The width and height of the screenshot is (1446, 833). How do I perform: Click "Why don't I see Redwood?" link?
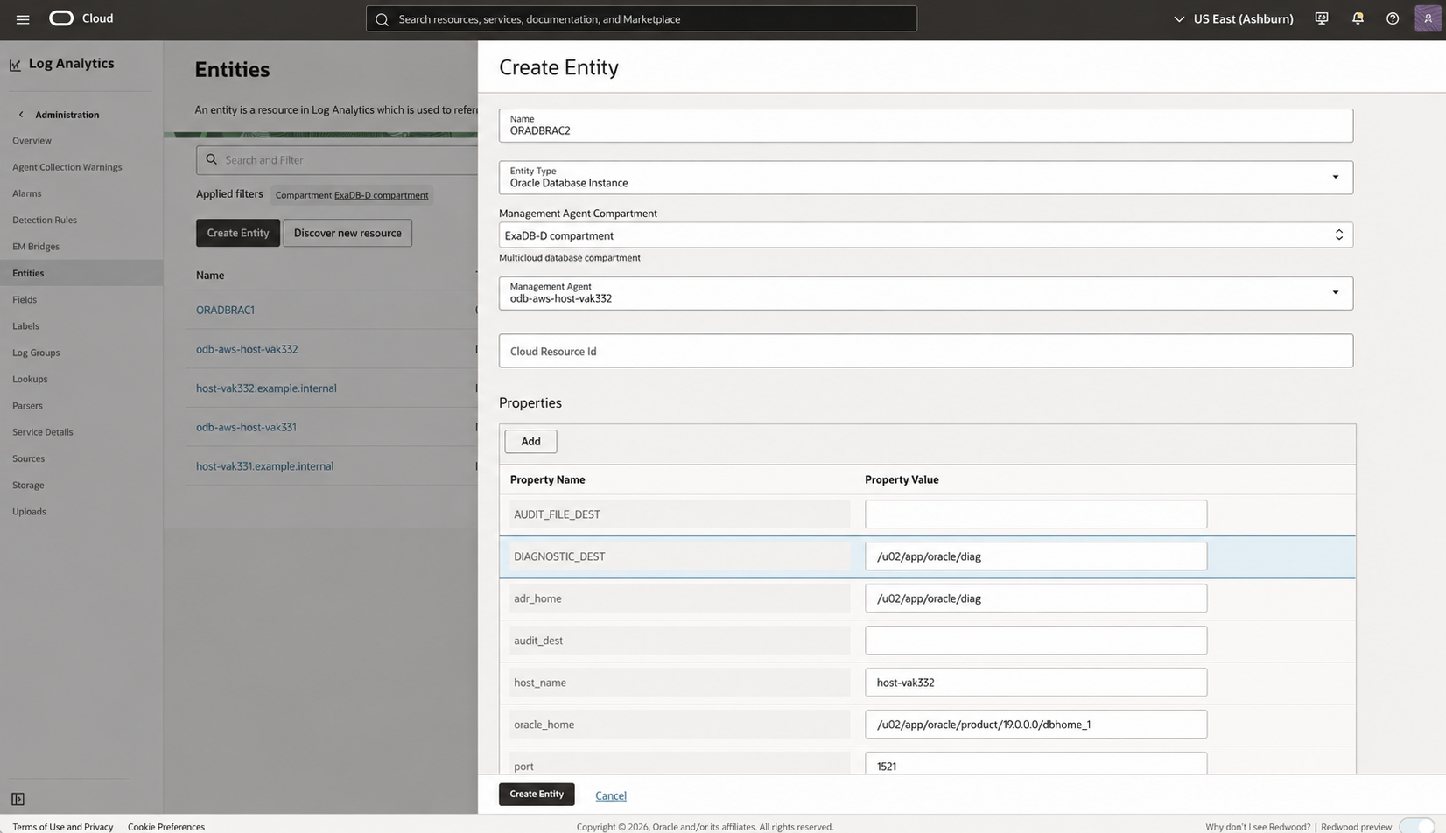coord(1258,827)
